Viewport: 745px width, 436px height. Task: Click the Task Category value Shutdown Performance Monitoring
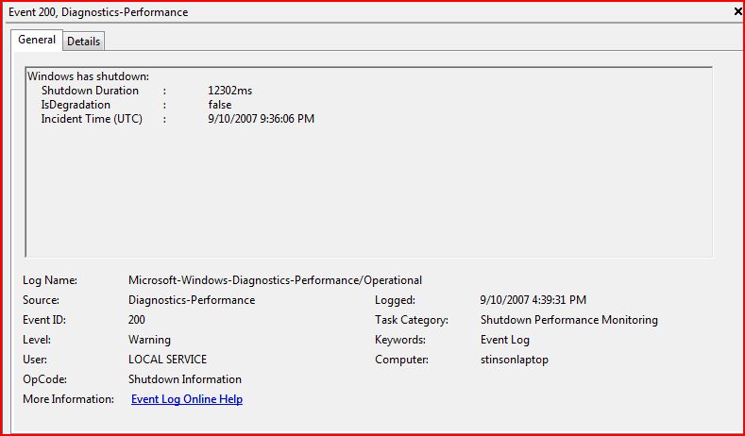(x=568, y=320)
